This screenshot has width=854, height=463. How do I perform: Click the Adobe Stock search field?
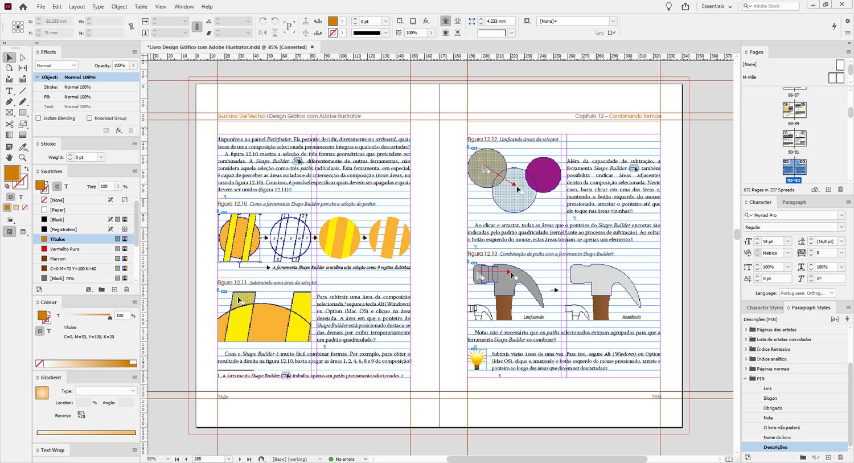(770, 6)
